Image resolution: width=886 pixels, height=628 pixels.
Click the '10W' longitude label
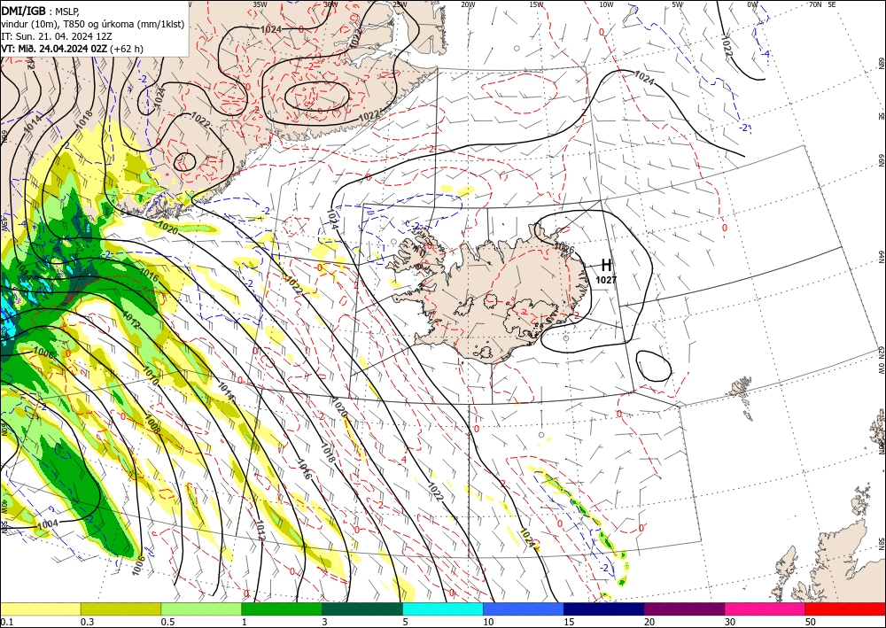(x=606, y=4)
